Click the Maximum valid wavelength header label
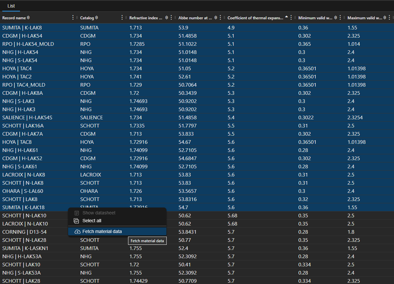Screen dimensions: 394x284 365,18
